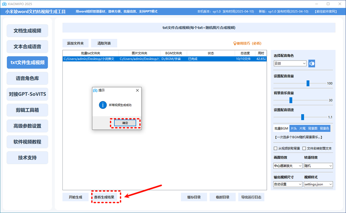The image size is (346, 213).
Task: Switch to the 批量BGM tab
Action: pyautogui.click(x=281, y=129)
